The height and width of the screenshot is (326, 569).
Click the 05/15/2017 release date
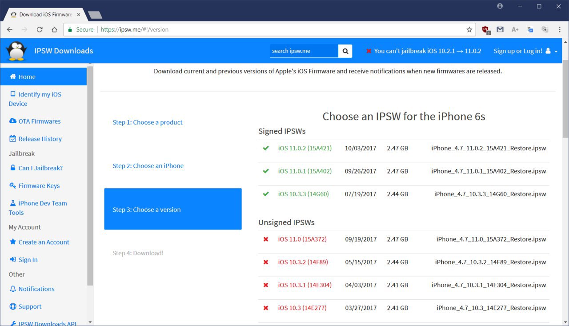click(361, 262)
